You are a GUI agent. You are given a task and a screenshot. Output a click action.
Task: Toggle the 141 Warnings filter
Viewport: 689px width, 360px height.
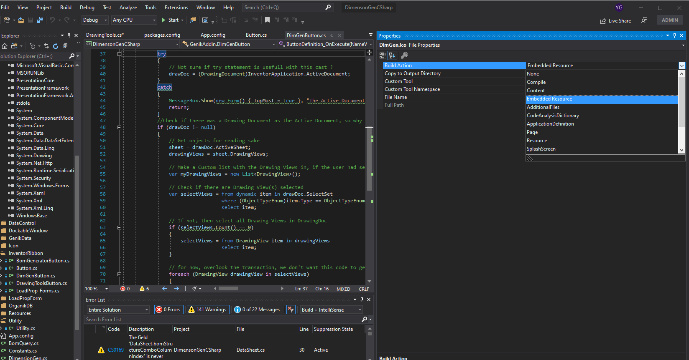[208, 310]
